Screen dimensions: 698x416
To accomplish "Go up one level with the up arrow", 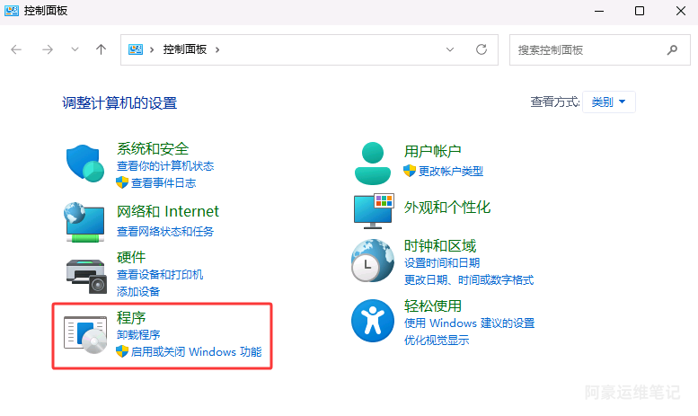I will [101, 49].
